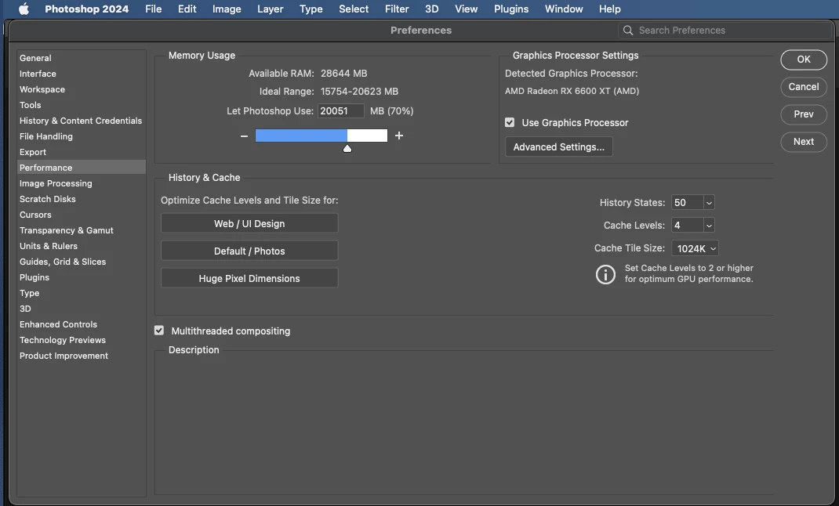Open the Plugins menu in the menu bar

coord(511,9)
